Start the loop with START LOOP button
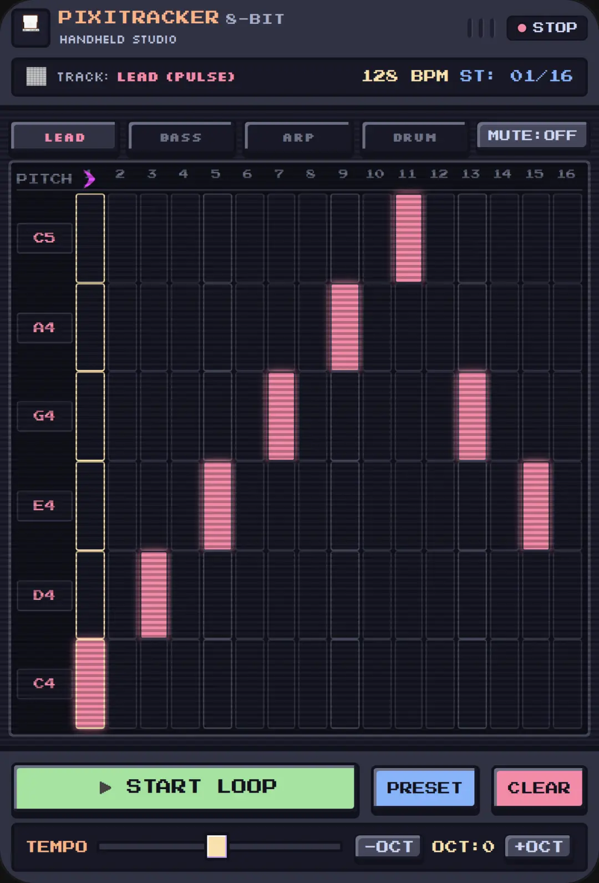Screen dimensions: 599x883 pos(185,787)
